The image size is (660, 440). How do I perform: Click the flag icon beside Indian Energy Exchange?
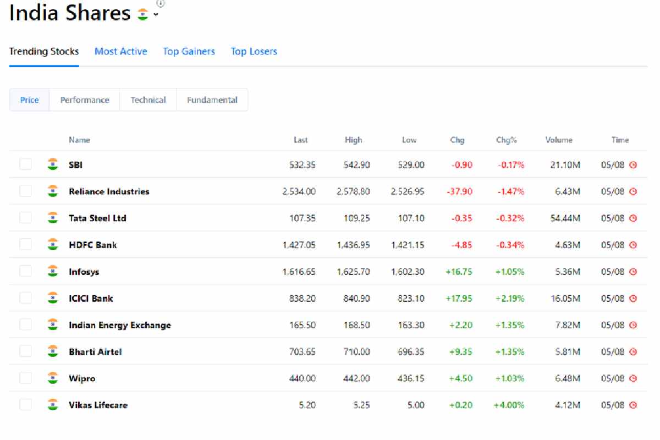tap(53, 324)
